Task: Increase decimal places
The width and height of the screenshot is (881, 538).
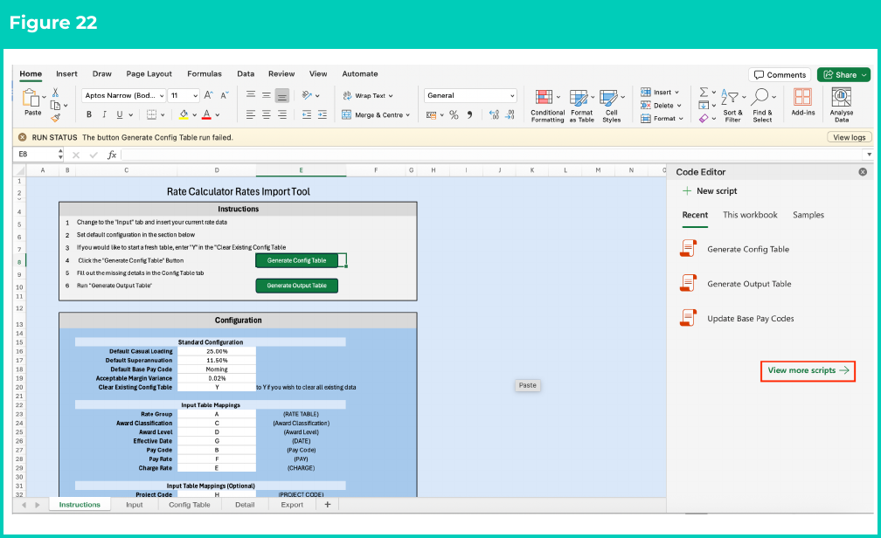Action: pyautogui.click(x=494, y=115)
